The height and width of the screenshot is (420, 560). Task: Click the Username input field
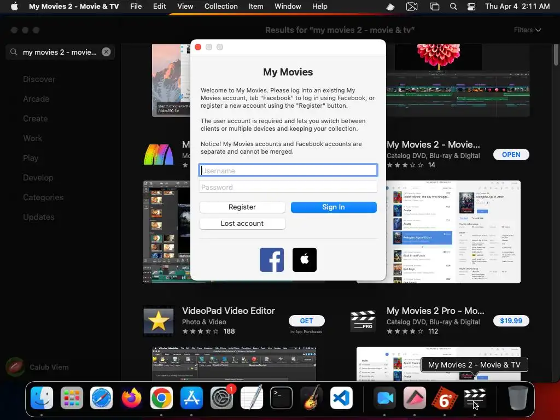pyautogui.click(x=288, y=171)
